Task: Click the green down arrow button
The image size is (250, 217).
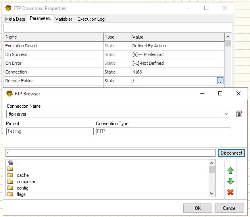Action: (231, 181)
